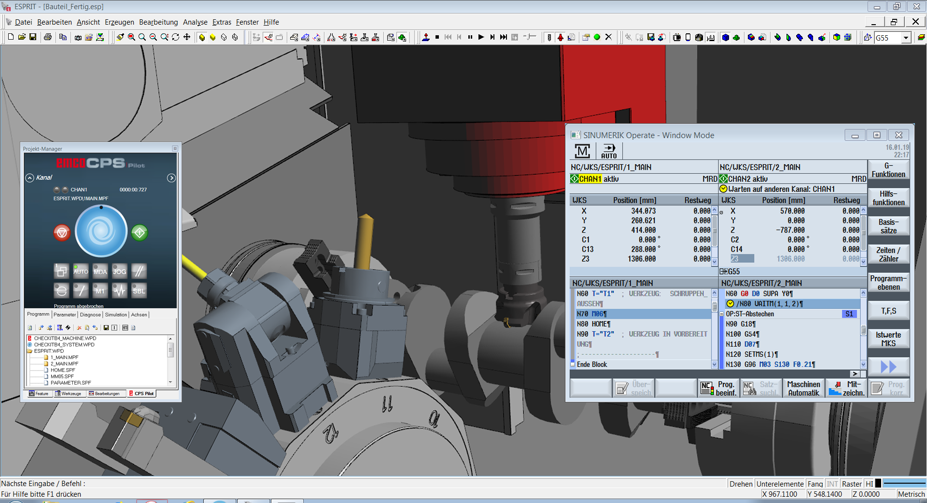Click the machine M icon in SINUMERIK header
The image size is (927, 503).
pos(583,151)
